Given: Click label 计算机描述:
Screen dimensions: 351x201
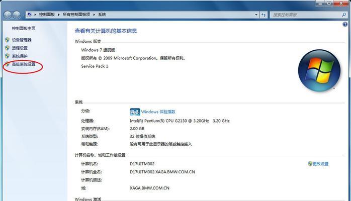Looking at the screenshot, I should coord(92,180).
